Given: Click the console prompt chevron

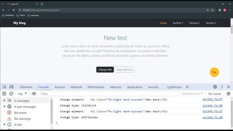Looking at the screenshot, I should pos(57,123).
